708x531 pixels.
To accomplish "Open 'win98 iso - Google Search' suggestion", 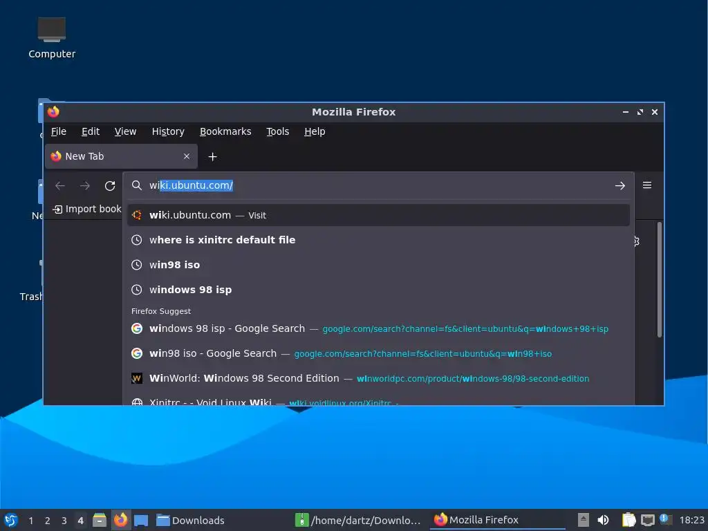I will pyautogui.click(x=378, y=353).
